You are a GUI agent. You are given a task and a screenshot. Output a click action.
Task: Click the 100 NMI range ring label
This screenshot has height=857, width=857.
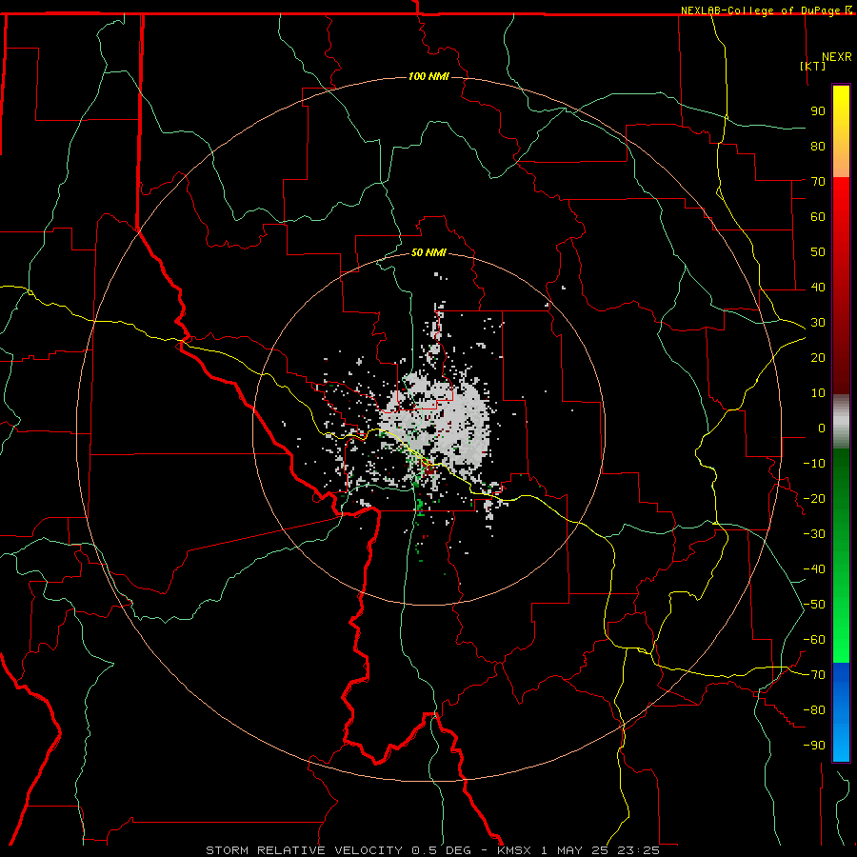pyautogui.click(x=428, y=76)
